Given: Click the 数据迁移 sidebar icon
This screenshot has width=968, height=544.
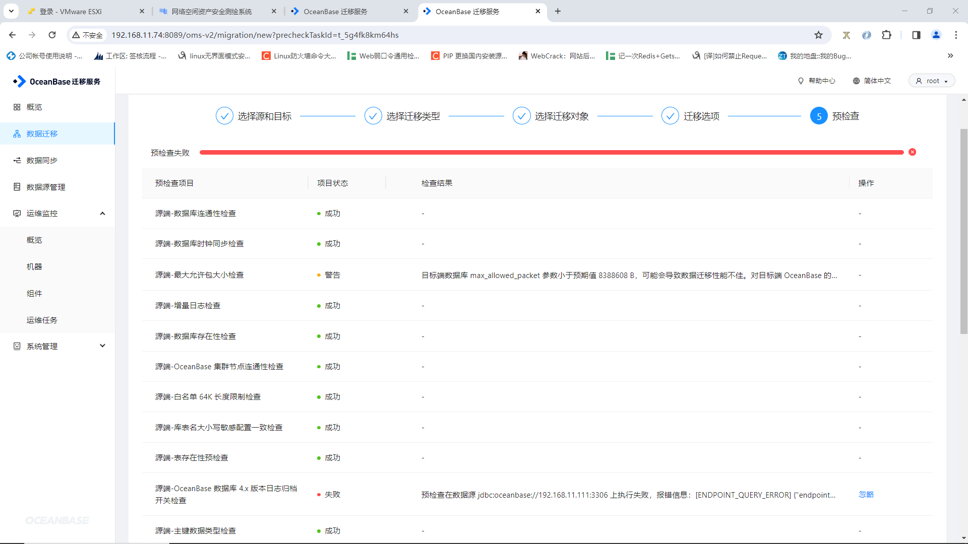Looking at the screenshot, I should pos(17,133).
